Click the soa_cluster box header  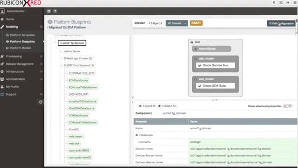coord(206,79)
